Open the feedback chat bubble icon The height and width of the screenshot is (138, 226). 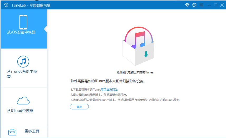pyautogui.click(x=194, y=5)
